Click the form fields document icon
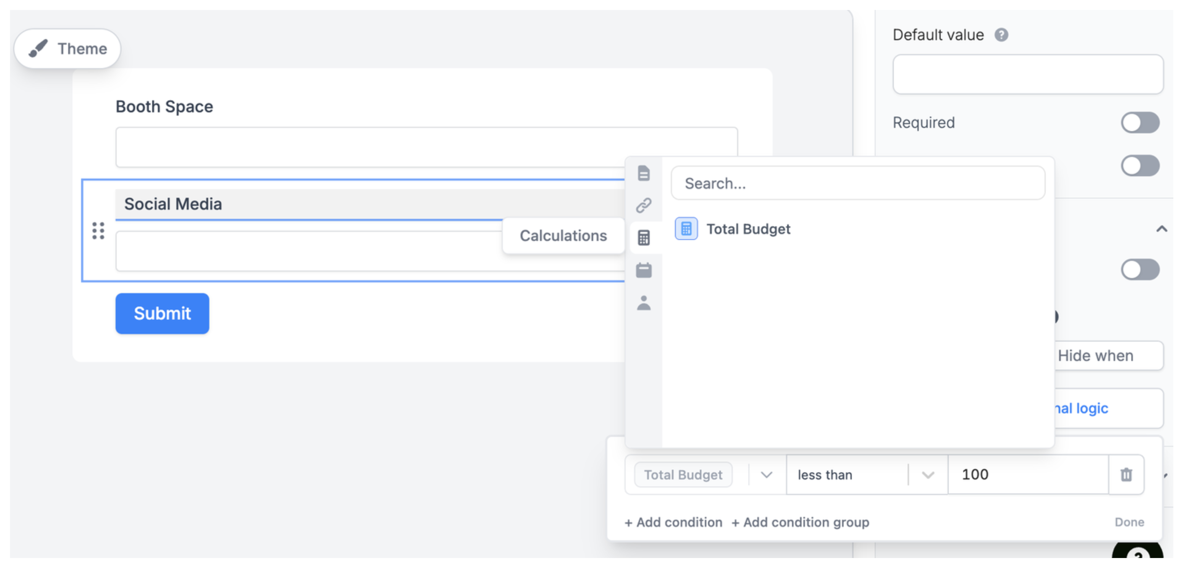 coord(643,173)
